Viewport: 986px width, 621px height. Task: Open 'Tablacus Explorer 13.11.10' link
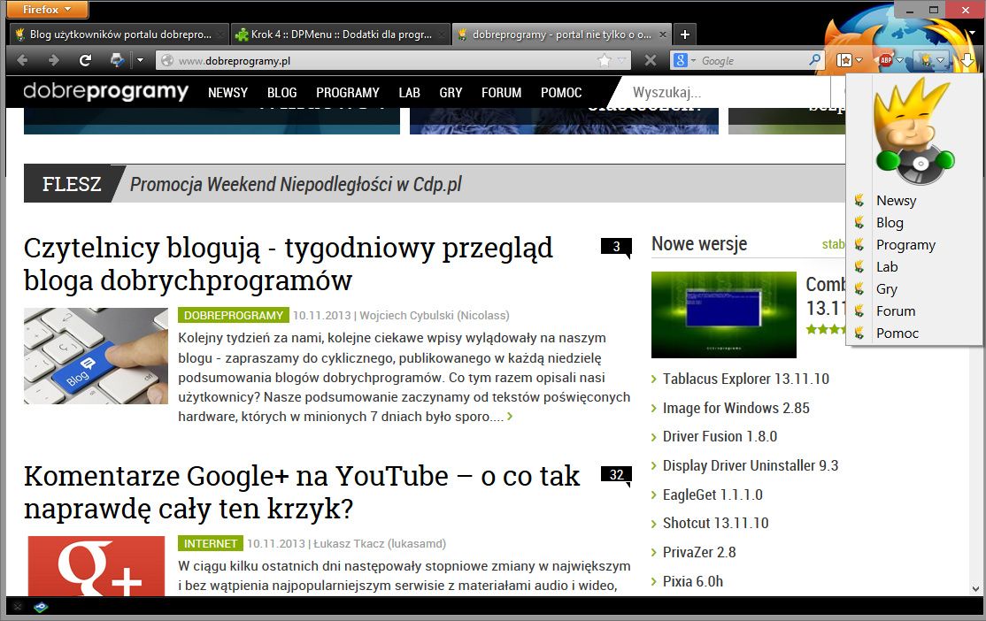point(746,379)
